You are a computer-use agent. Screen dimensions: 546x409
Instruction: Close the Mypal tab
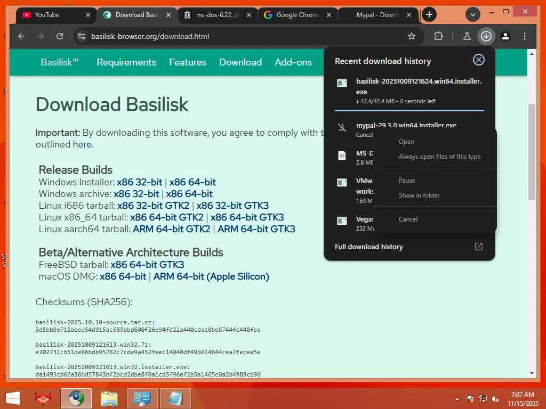[x=409, y=15]
